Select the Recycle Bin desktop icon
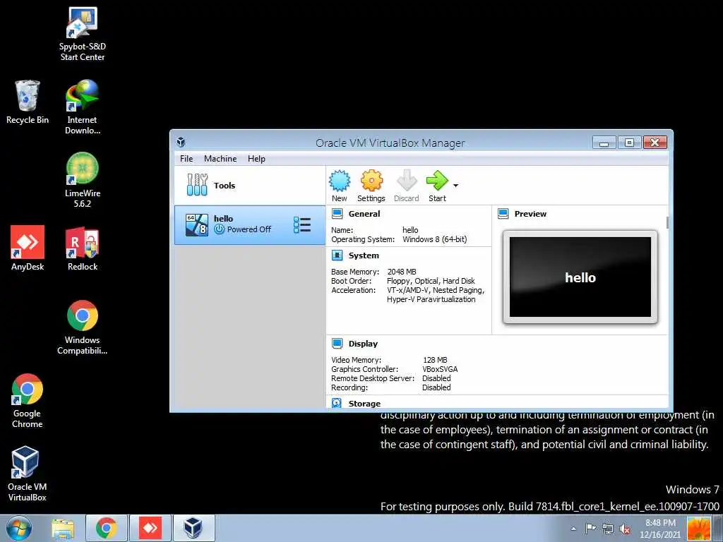 28,102
